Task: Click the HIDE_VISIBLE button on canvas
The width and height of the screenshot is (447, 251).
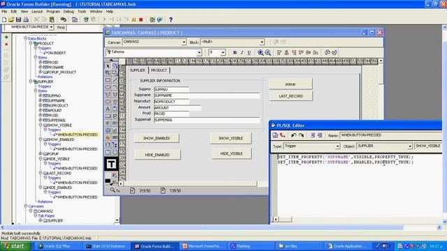Action: [x=231, y=153]
